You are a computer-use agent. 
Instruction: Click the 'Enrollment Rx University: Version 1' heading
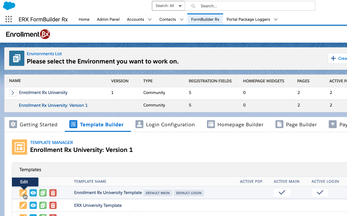point(82,150)
